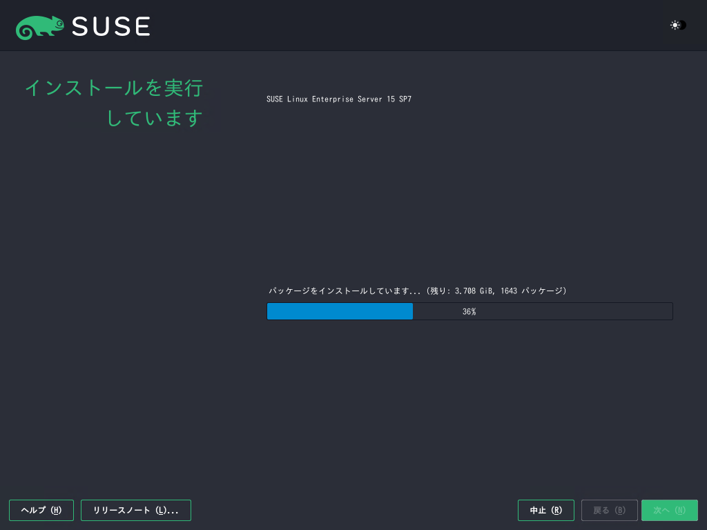Open help with the ヘルプ (H) button
Screen dimensions: 707x530
coord(41,511)
